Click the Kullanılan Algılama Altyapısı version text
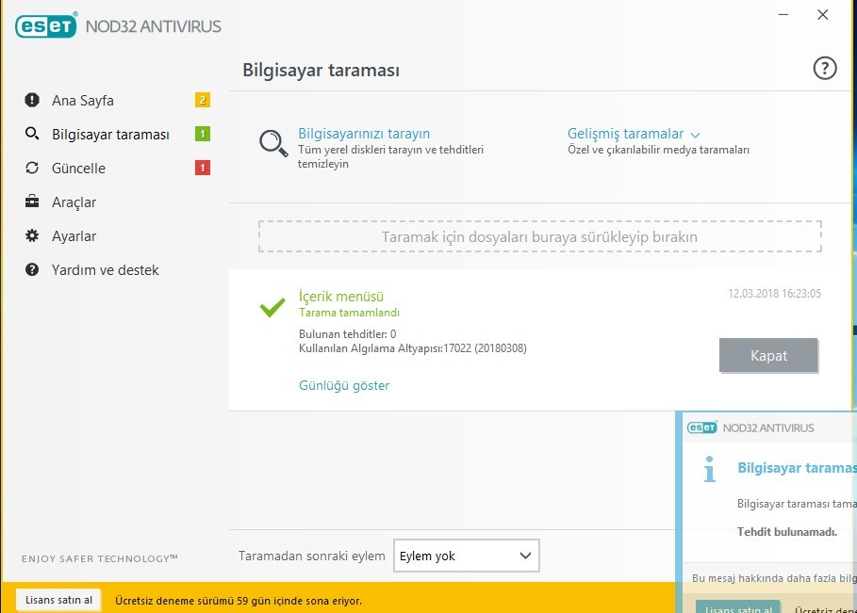Screen dimensions: 857x613 (x=413, y=348)
